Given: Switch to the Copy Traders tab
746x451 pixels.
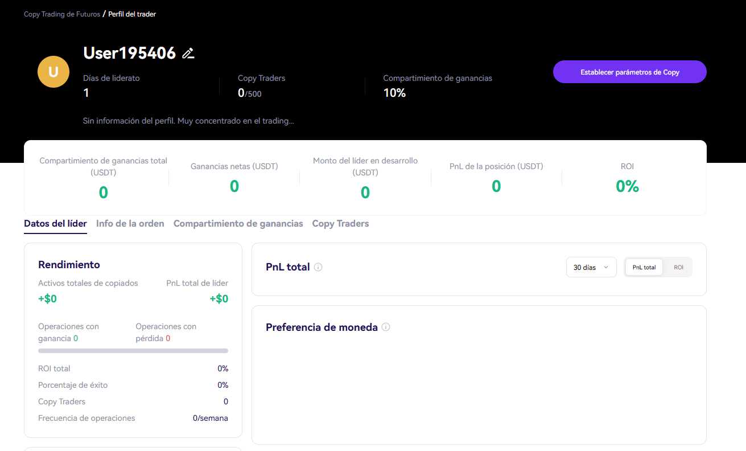Looking at the screenshot, I should coord(340,224).
